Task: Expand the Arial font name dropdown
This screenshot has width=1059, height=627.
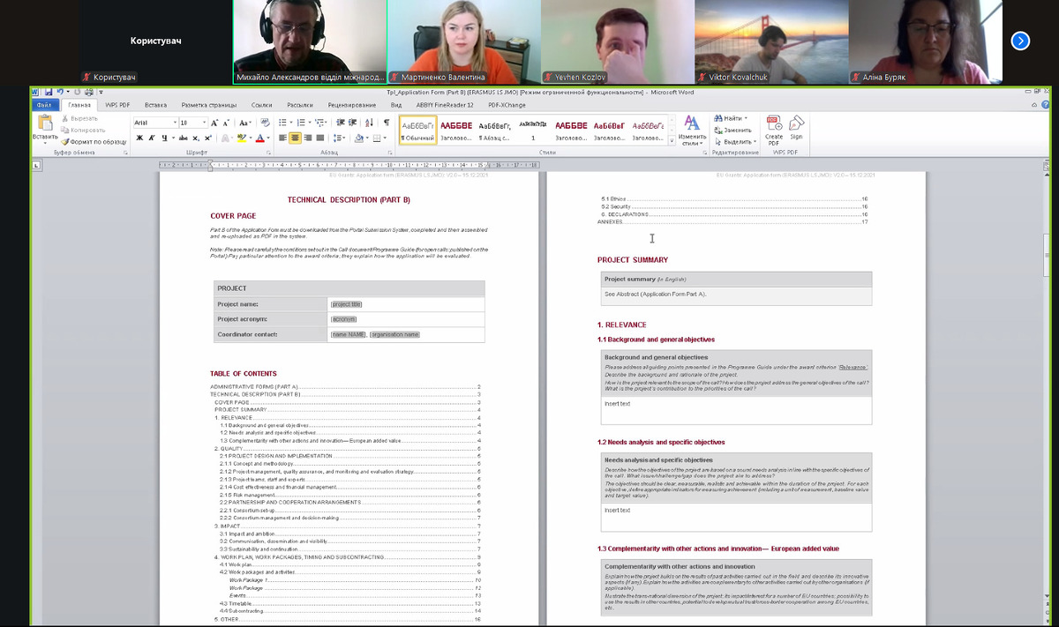Action: pos(174,123)
